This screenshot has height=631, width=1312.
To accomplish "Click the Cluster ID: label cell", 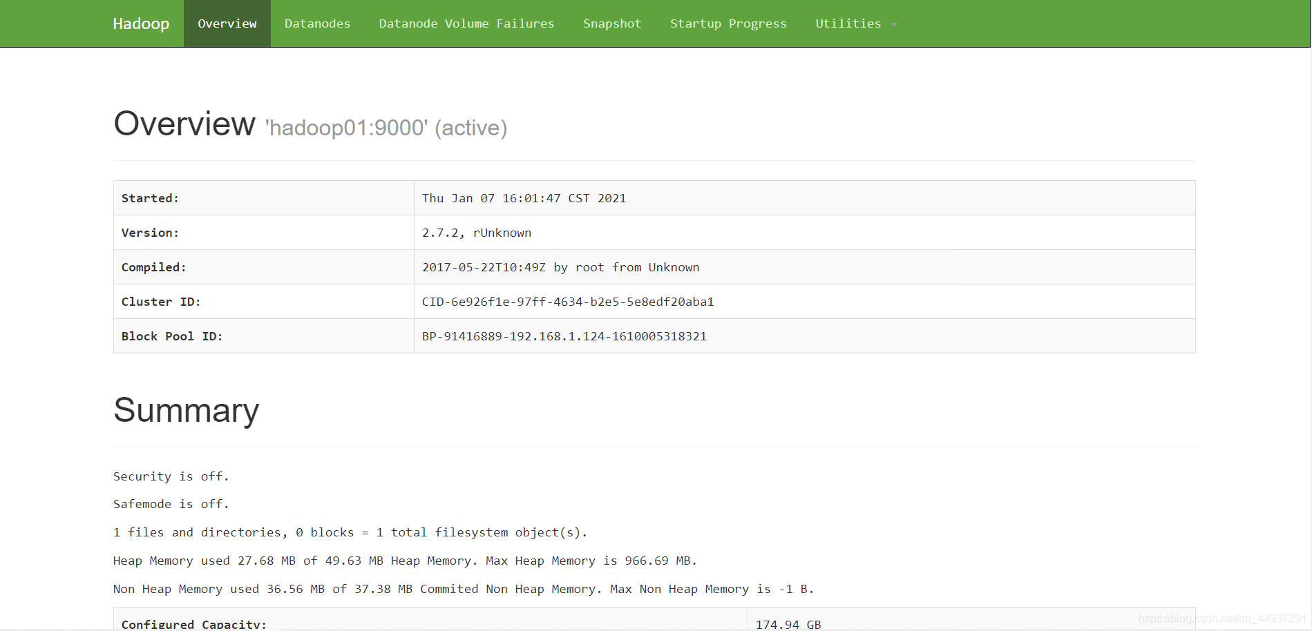I will (x=264, y=302).
